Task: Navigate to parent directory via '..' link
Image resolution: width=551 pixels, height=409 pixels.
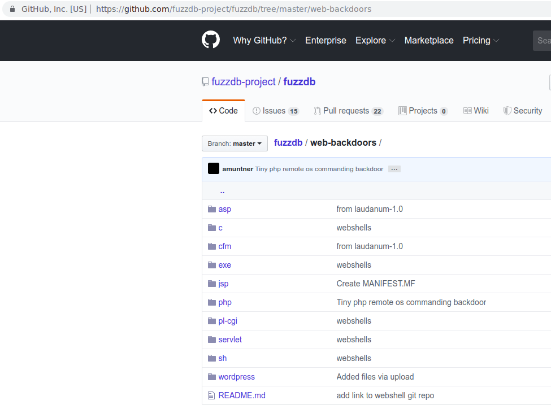Action: pyautogui.click(x=222, y=191)
